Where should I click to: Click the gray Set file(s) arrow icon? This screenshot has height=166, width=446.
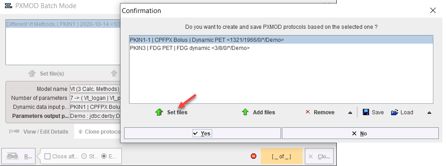[x=32, y=73]
